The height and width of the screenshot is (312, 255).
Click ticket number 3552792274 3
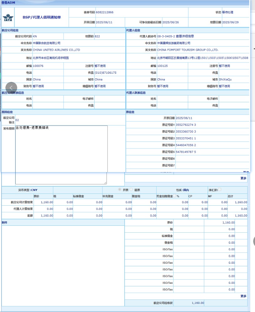[186, 125]
